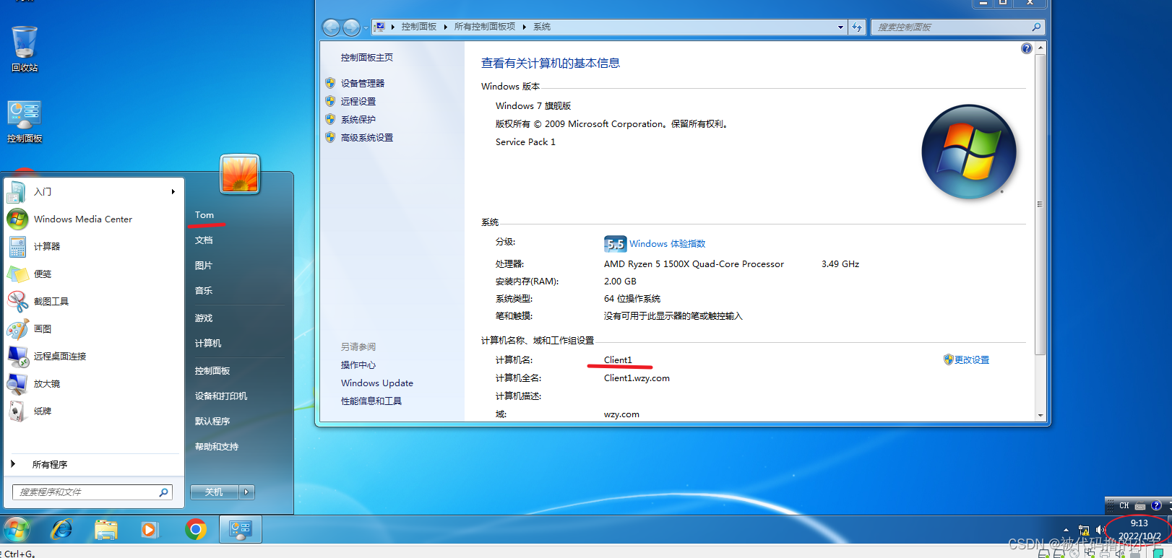This screenshot has height=558, width=1172.
Task: Launch Calculator (计算器) from Start menu
Action: pyautogui.click(x=92, y=246)
